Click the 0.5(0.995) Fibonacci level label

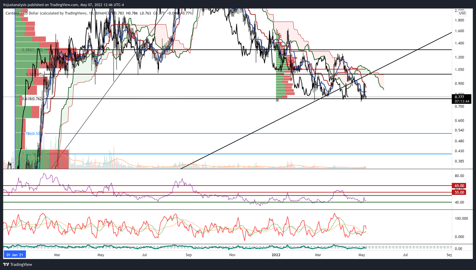(x=35, y=74)
